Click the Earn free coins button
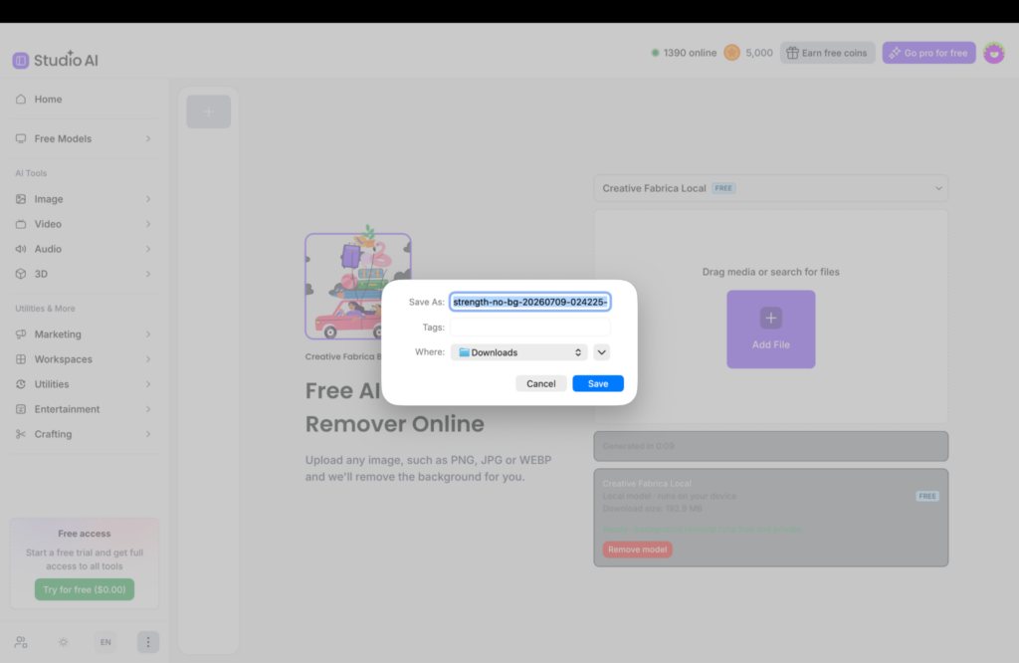This screenshot has width=1019, height=663. tap(827, 53)
